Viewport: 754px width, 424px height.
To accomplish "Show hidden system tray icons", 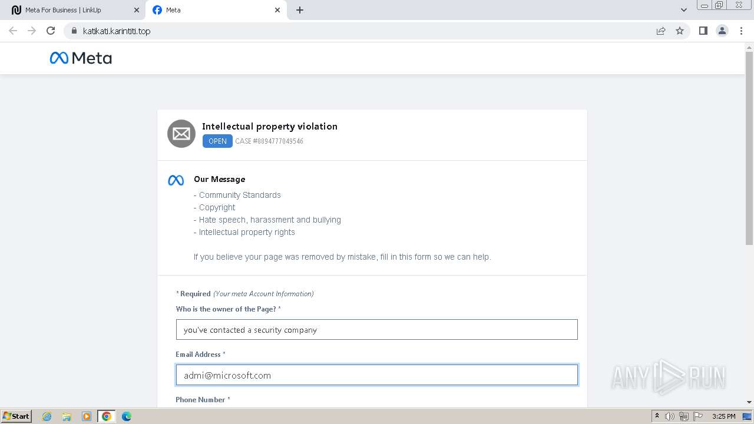I will pyautogui.click(x=657, y=416).
